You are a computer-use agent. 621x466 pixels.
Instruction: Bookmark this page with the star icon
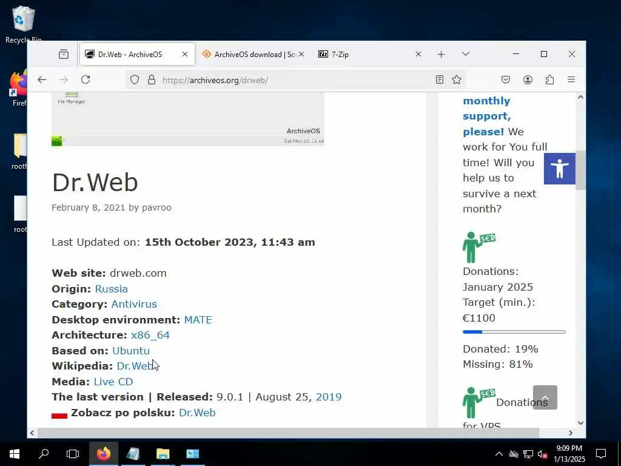[x=457, y=79]
